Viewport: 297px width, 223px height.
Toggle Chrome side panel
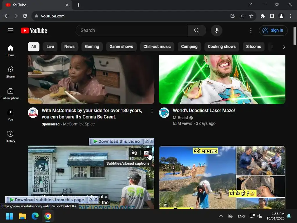click(272, 16)
